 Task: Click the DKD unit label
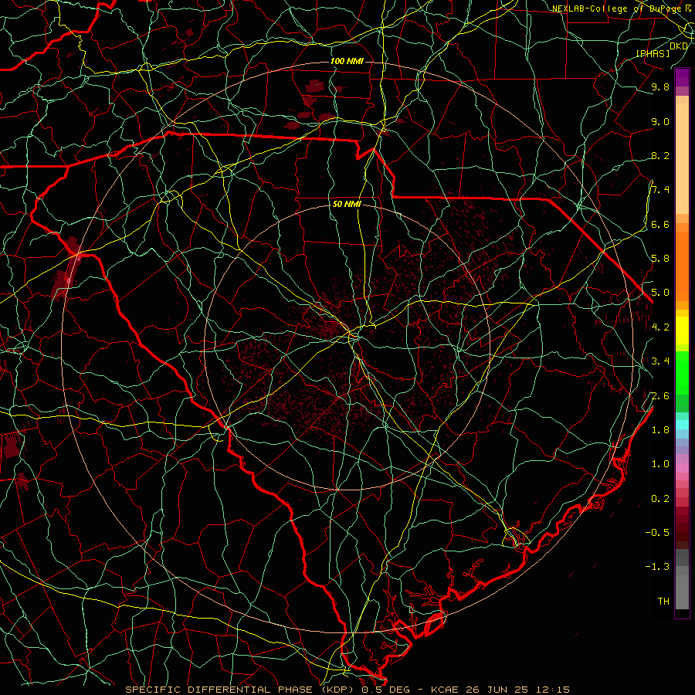coord(679,46)
